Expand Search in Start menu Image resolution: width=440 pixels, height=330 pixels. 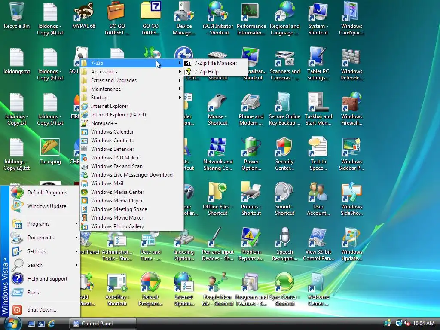coord(45,265)
